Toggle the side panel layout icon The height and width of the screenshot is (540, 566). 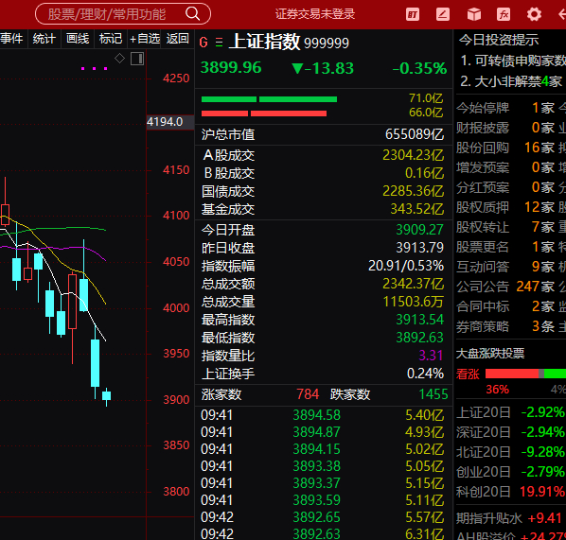coord(137,59)
